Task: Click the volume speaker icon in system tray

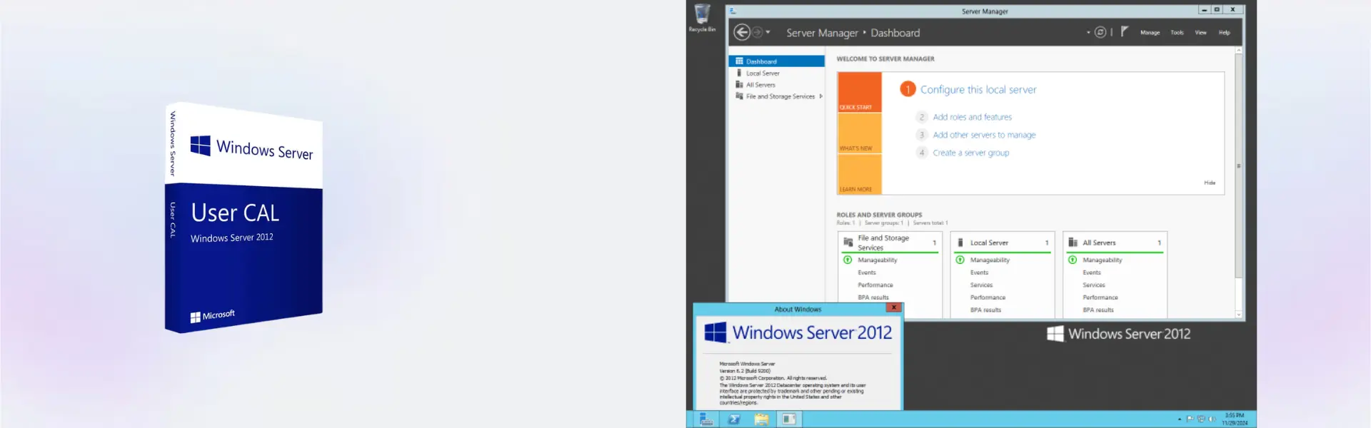Action: tap(1211, 419)
